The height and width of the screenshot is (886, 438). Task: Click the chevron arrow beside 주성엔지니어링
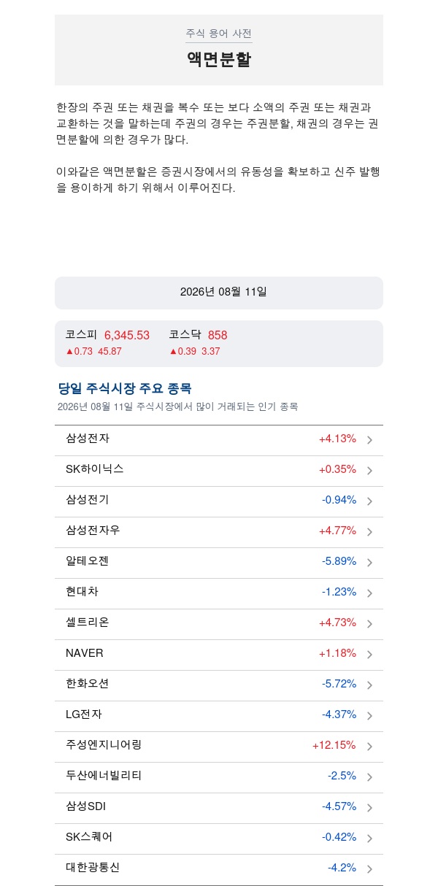(x=369, y=747)
